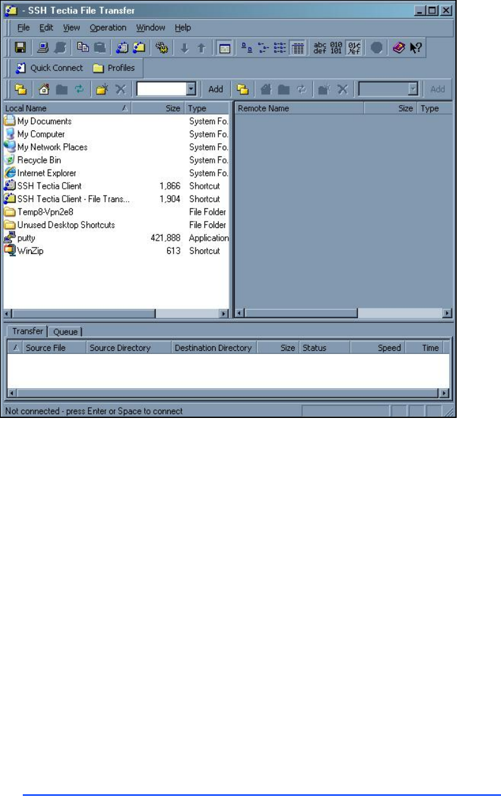Click the local pane horizontal scrollbar thumb

click(83, 313)
